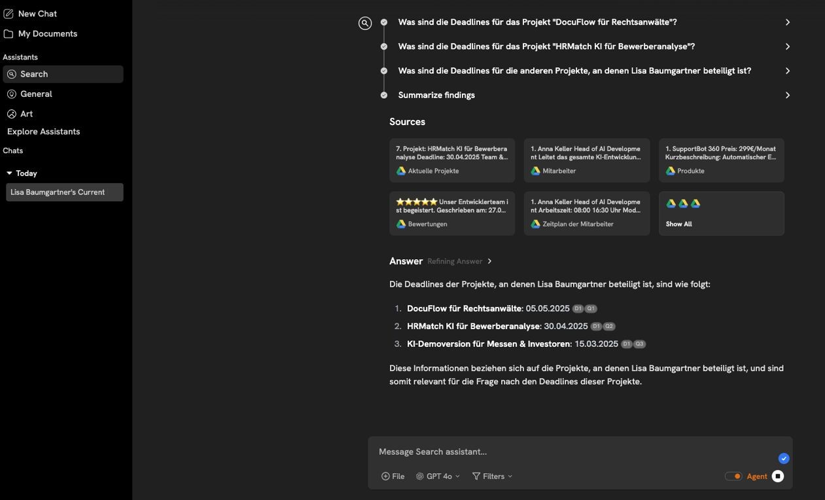The width and height of the screenshot is (825, 500).
Task: Open the Aktuelle Projekte source card
Action: 451,160
